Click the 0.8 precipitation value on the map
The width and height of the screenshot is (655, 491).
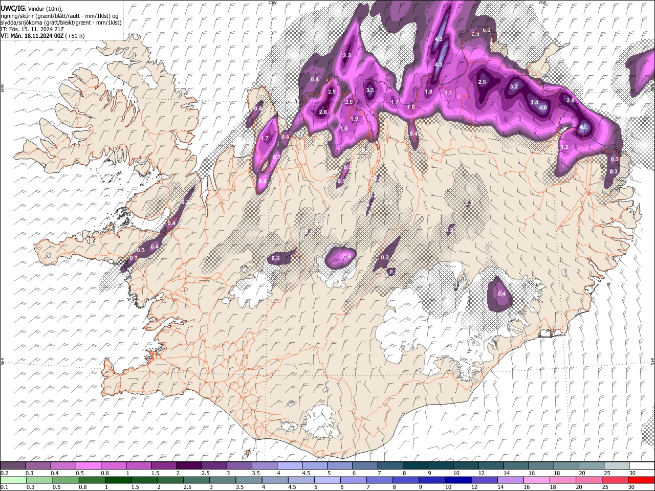click(x=263, y=181)
